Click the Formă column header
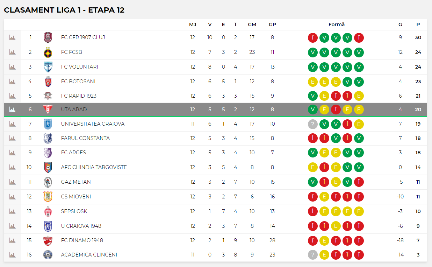432x267 pixels. click(336, 24)
